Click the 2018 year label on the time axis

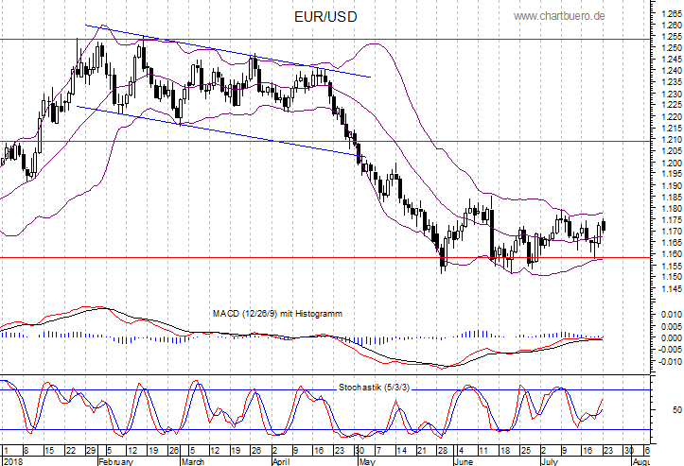pos(11,460)
